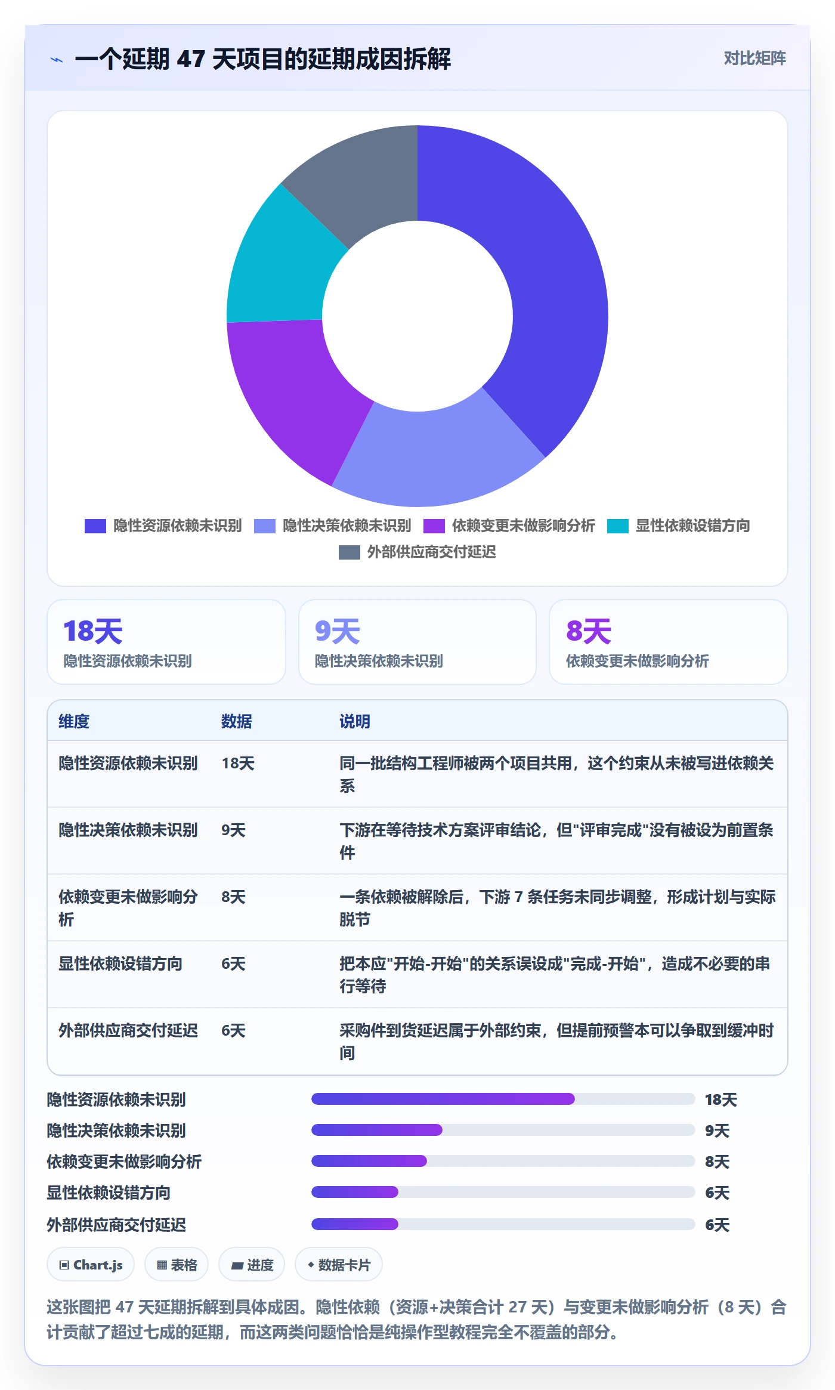Select the 18天 data card

point(166,642)
